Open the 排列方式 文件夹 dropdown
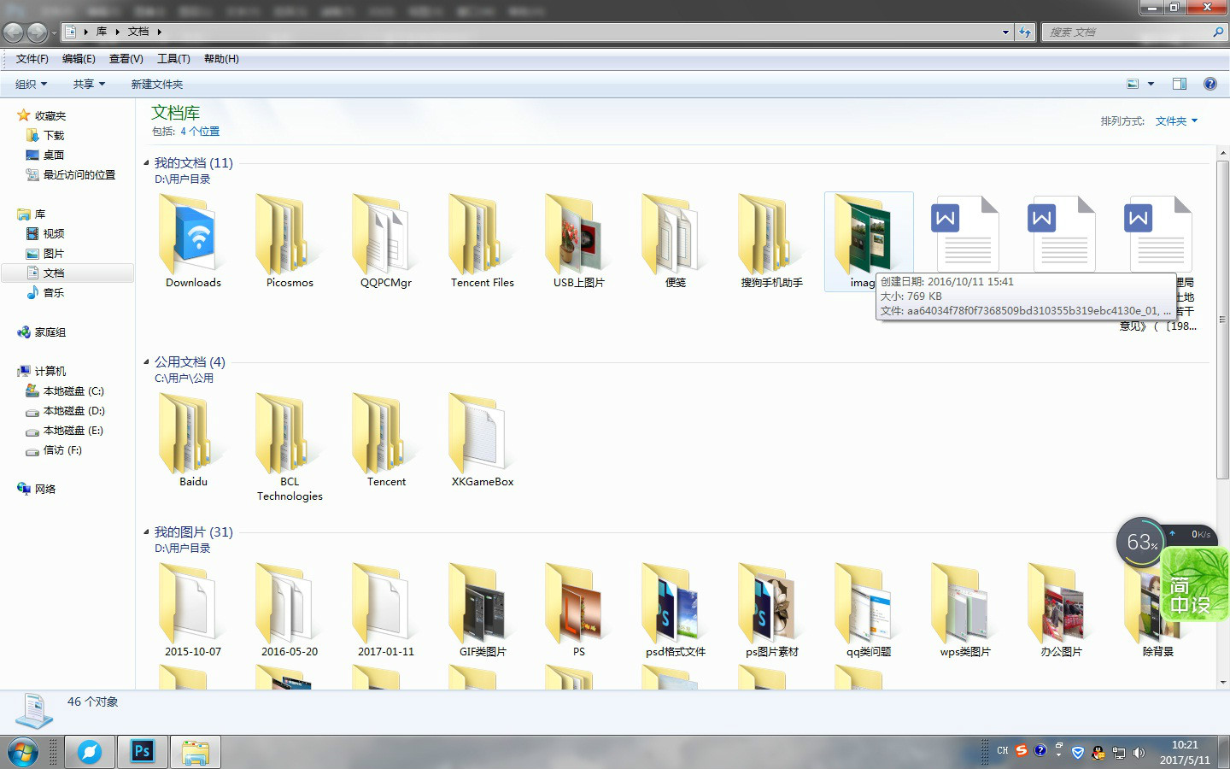 point(1176,121)
